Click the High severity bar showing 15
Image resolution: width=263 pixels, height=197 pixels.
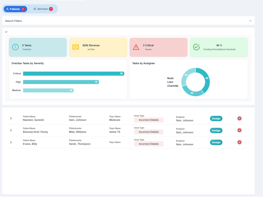61,82
